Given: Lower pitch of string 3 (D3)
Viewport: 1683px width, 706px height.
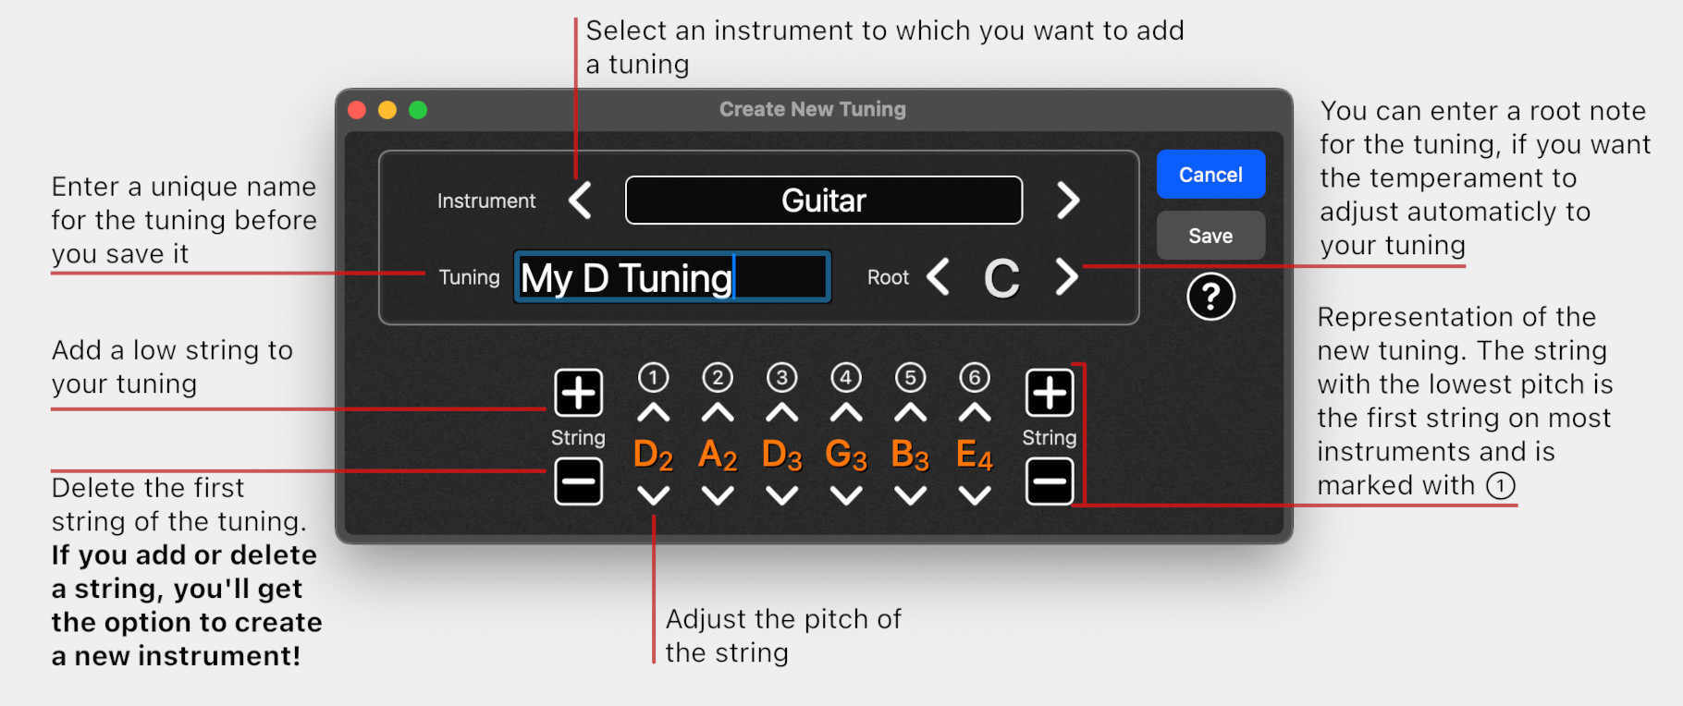Looking at the screenshot, I should 782,496.
